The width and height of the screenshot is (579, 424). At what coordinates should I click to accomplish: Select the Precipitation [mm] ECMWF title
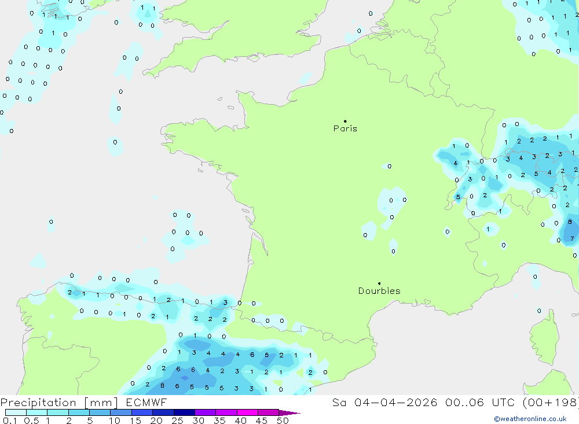[x=83, y=402]
